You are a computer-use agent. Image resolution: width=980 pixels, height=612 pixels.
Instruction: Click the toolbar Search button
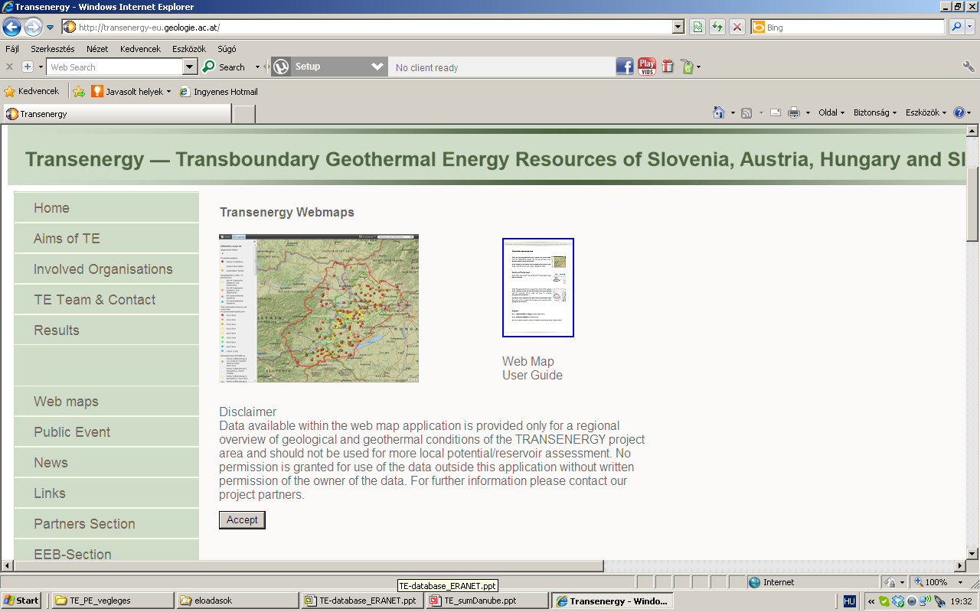(x=224, y=67)
